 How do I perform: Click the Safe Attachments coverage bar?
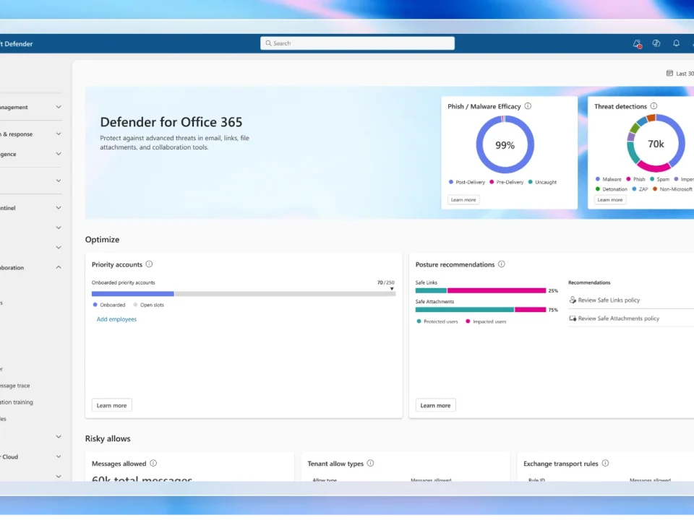pyautogui.click(x=480, y=310)
